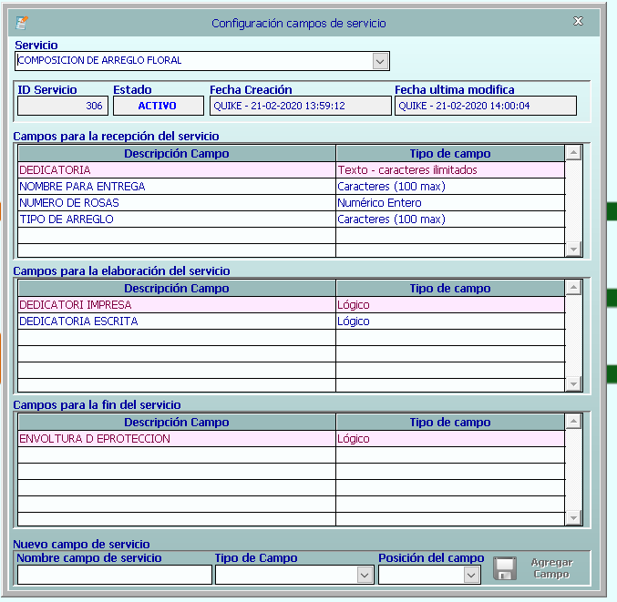Click the Texto - caracteres ilimitados cell
The image size is (617, 602).
tap(450, 170)
